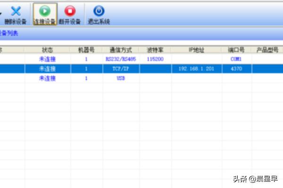
Task: Click the 删除设备 (delete device) X icon
Action: [x=16, y=11]
